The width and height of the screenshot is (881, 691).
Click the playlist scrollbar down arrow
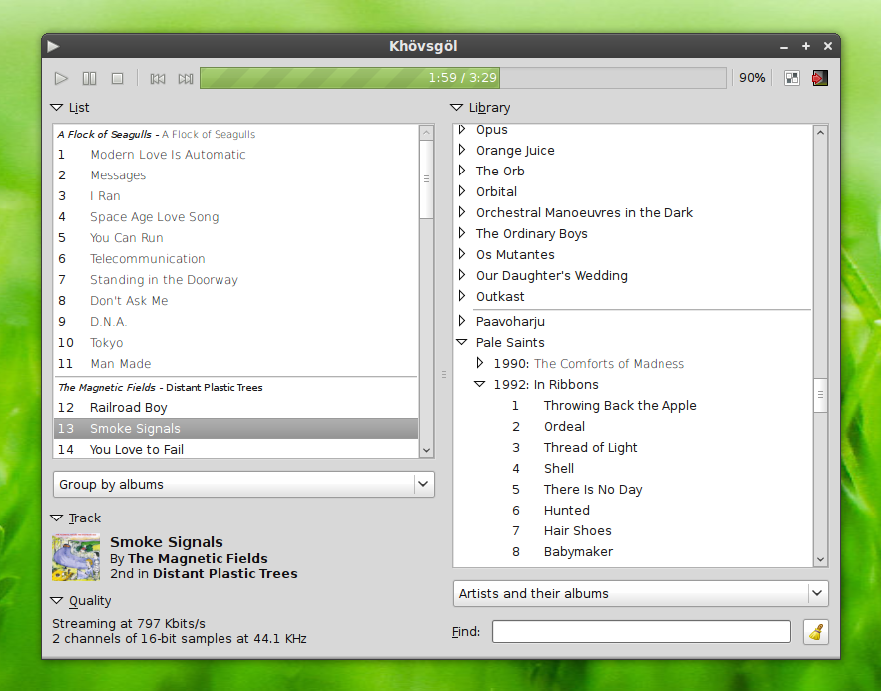pos(426,450)
